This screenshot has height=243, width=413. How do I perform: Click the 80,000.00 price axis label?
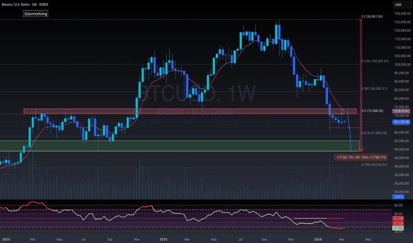coord(403,99)
